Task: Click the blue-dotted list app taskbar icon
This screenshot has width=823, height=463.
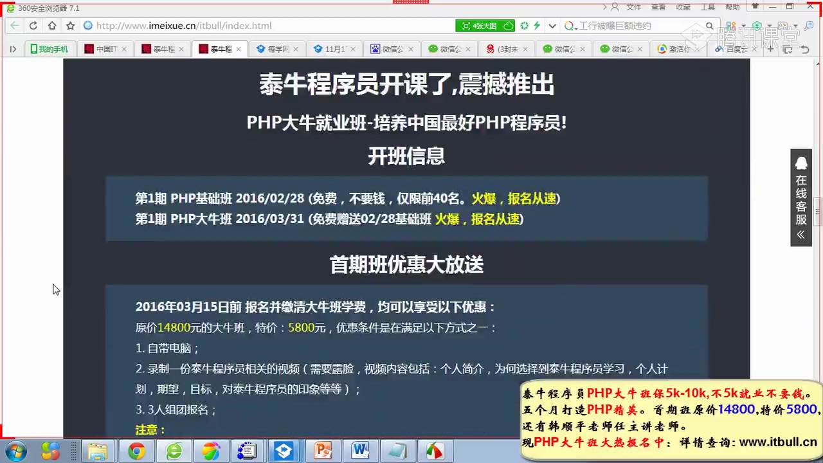Action: [247, 451]
